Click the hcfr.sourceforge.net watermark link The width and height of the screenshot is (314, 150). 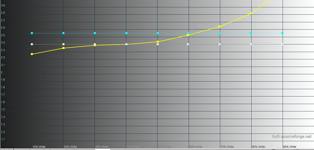(292, 137)
